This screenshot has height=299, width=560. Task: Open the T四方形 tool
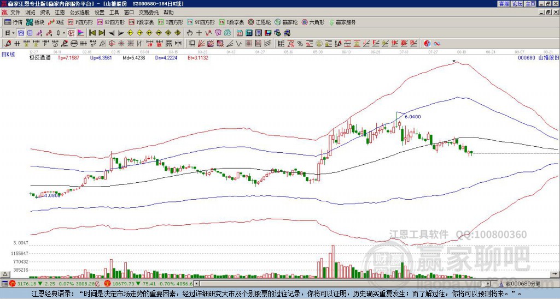coord(171,22)
